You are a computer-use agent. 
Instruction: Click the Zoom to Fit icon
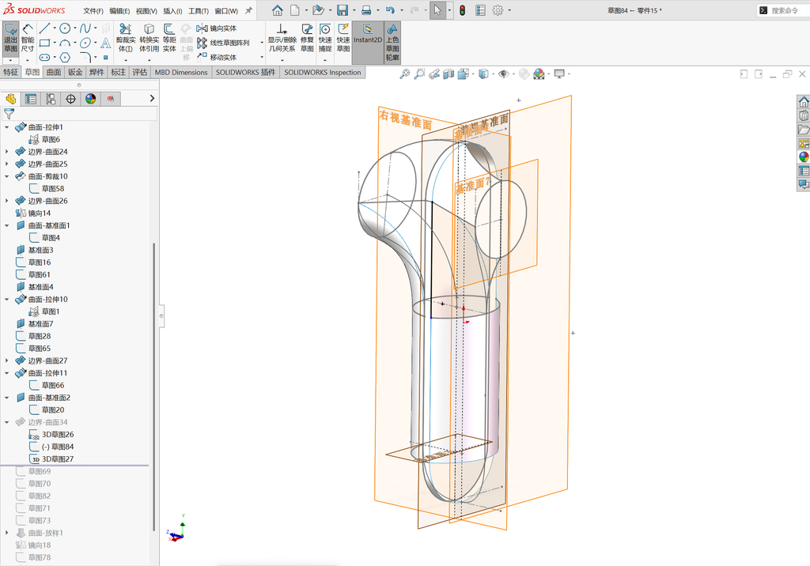point(404,74)
